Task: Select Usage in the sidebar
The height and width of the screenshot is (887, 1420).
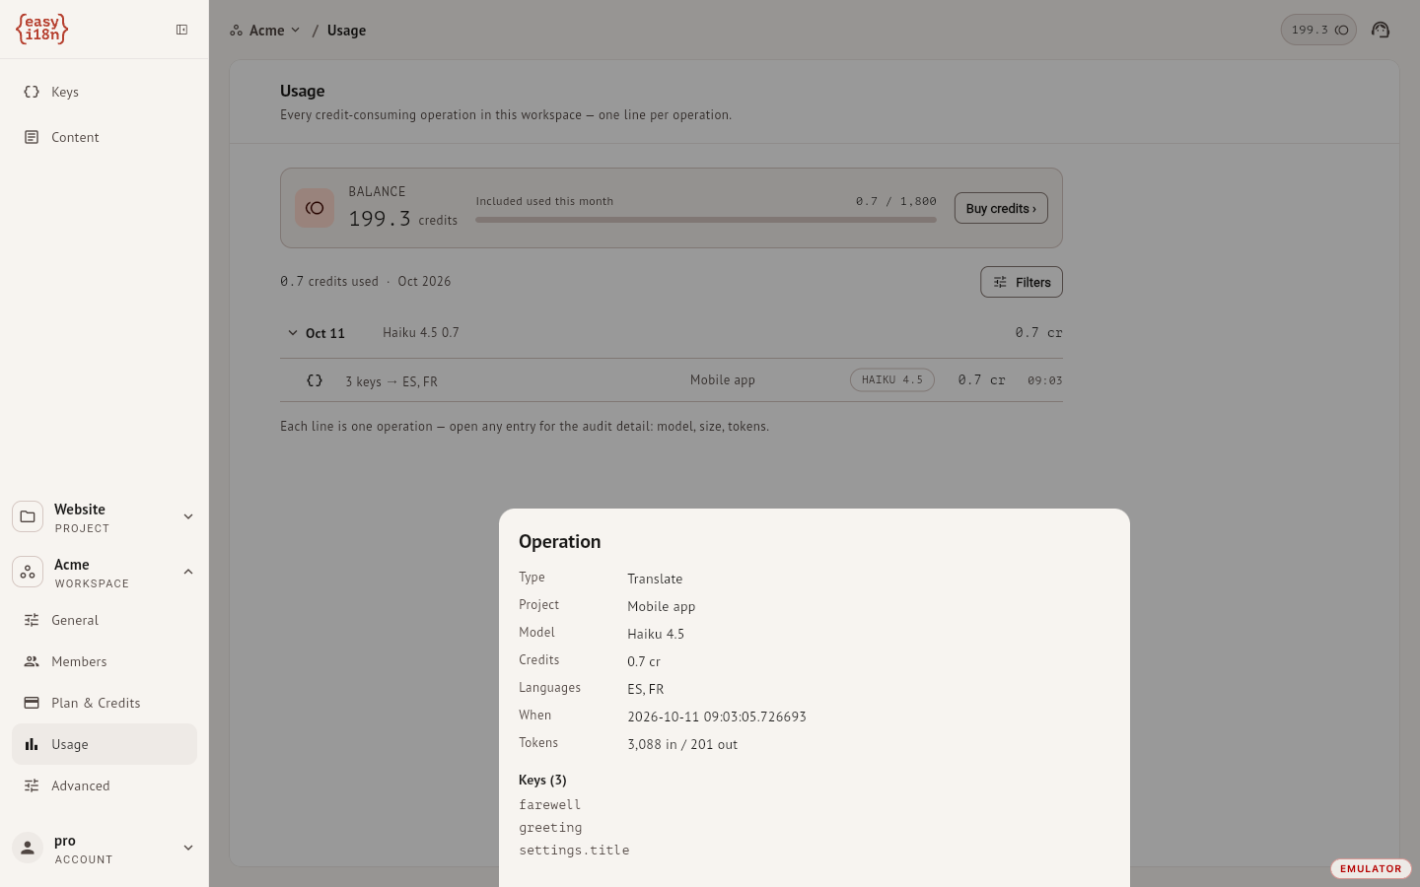Action: 105,744
